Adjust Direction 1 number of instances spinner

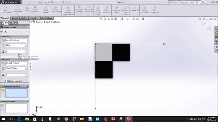point(26,52)
